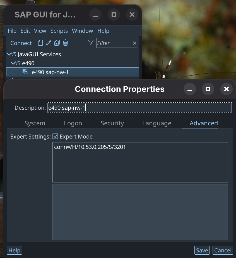This screenshot has height=258, width=236.
Task: Maximize the Connection Properties window
Action: 208,89
